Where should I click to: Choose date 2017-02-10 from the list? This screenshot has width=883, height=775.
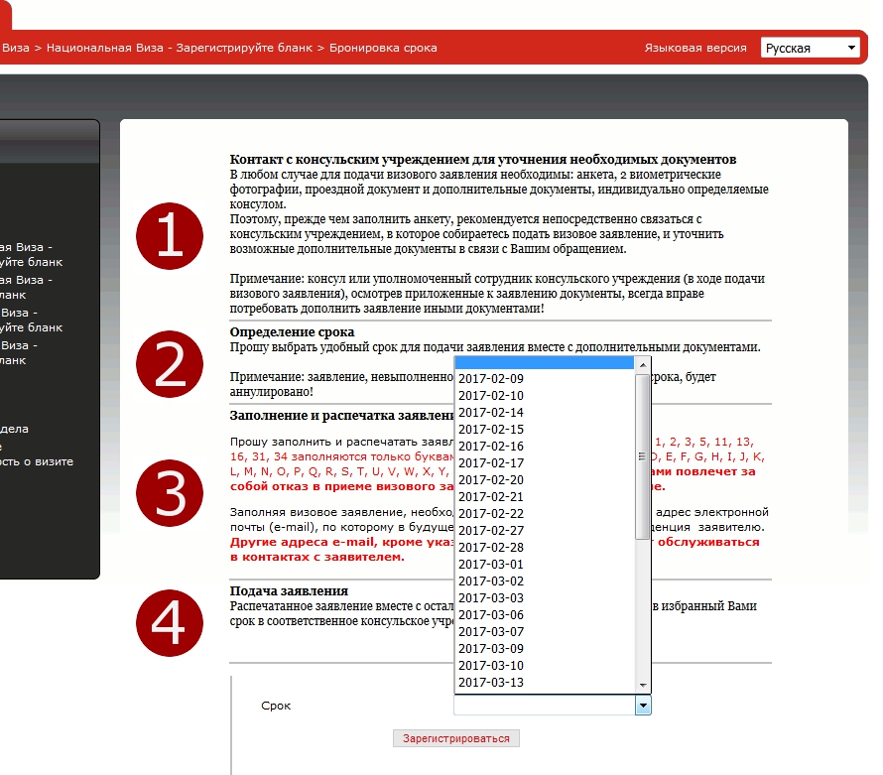click(x=545, y=395)
